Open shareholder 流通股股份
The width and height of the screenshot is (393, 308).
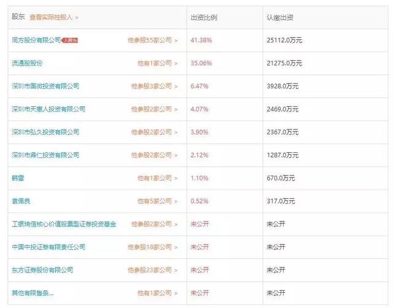point(27,63)
